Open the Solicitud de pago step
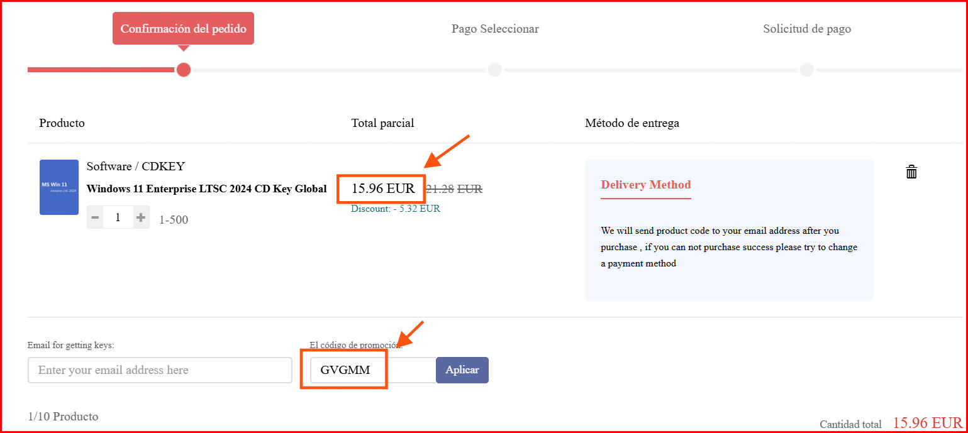968x433 pixels. 807,29
